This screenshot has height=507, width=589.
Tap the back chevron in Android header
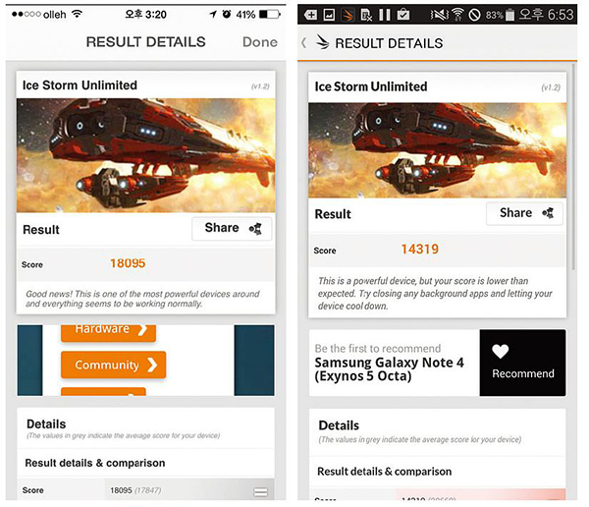(x=304, y=42)
